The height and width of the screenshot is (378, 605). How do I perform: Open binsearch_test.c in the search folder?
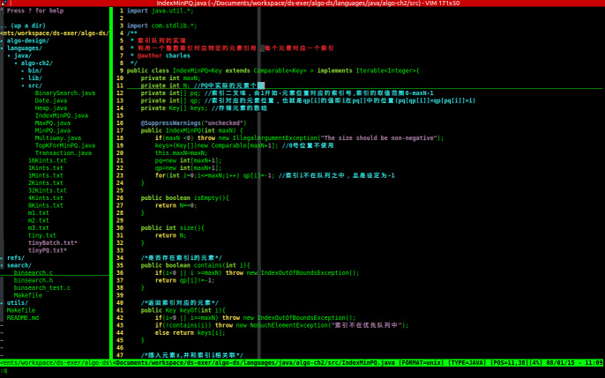coord(42,288)
